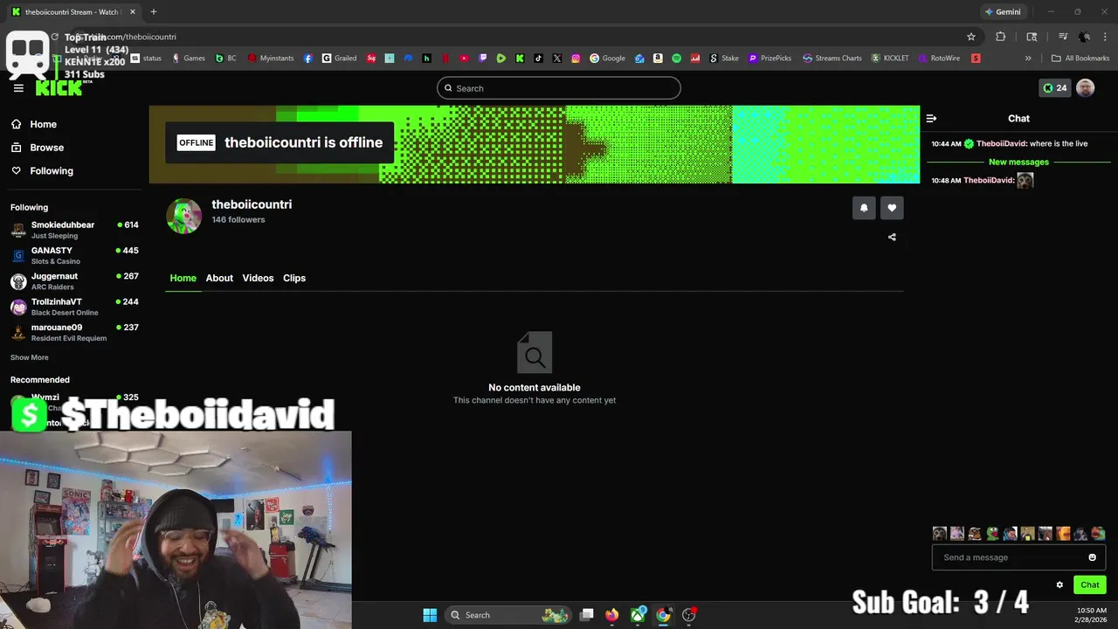Open the Gemini button in Chrome
The width and height of the screenshot is (1118, 629).
point(1002,12)
